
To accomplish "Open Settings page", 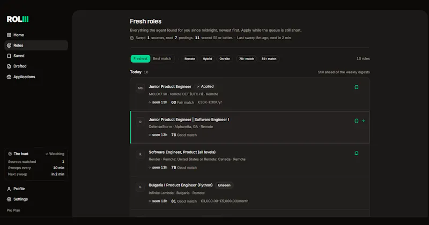I will (x=36, y=199).
